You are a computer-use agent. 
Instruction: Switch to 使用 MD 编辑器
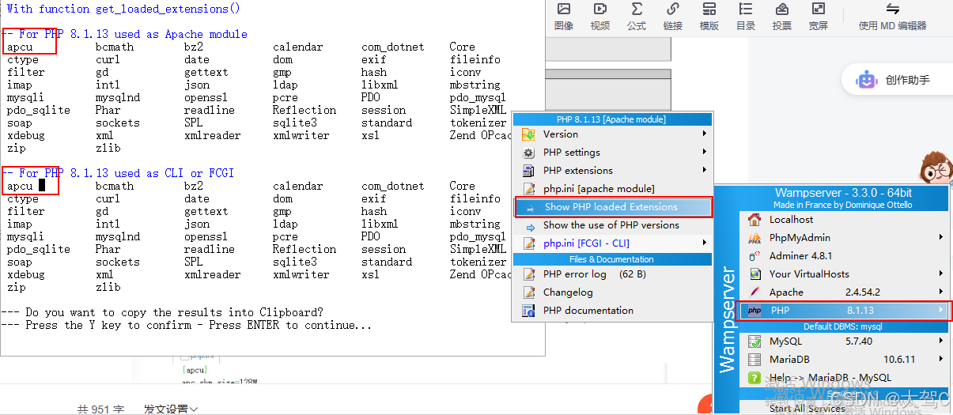892,17
